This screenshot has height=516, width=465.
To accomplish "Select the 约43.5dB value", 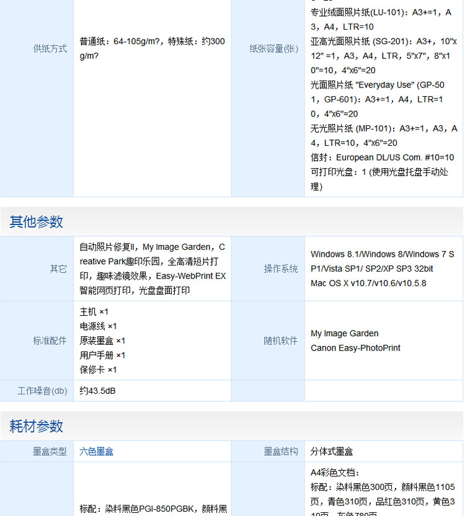I will [x=97, y=391].
